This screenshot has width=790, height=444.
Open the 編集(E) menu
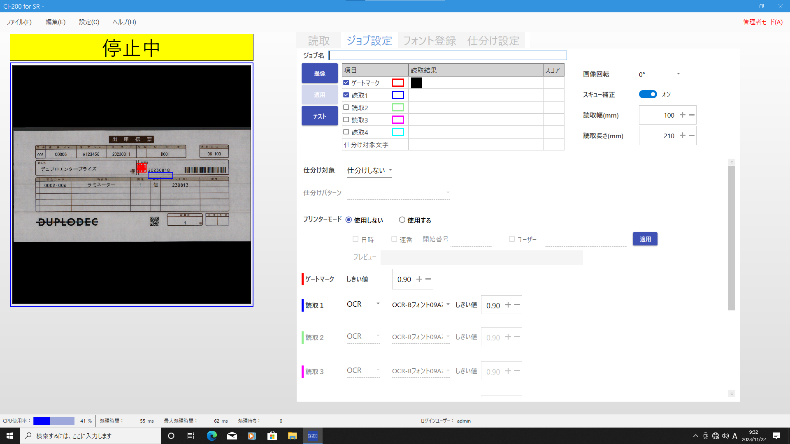[x=56, y=22]
